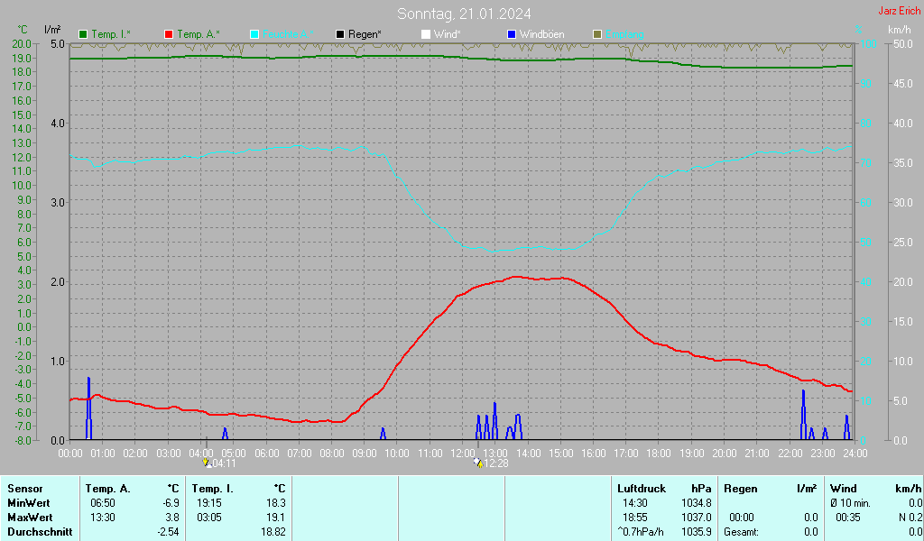Image resolution: width=924 pixels, height=541 pixels.
Task: Select the 'Windböen' legend label
Action: 541,34
